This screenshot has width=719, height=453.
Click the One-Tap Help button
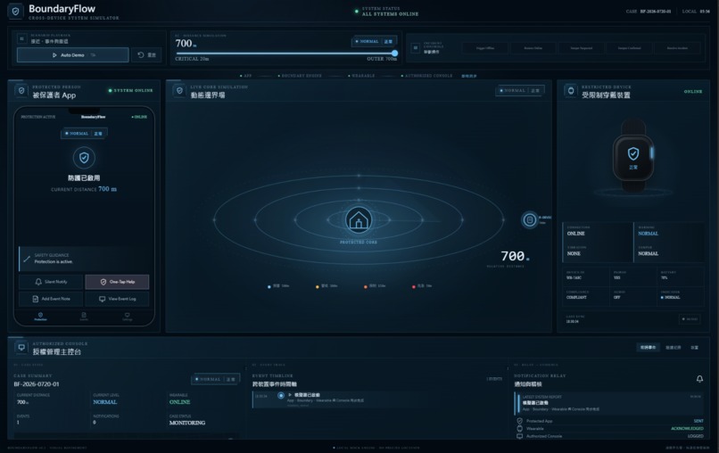[117, 282]
